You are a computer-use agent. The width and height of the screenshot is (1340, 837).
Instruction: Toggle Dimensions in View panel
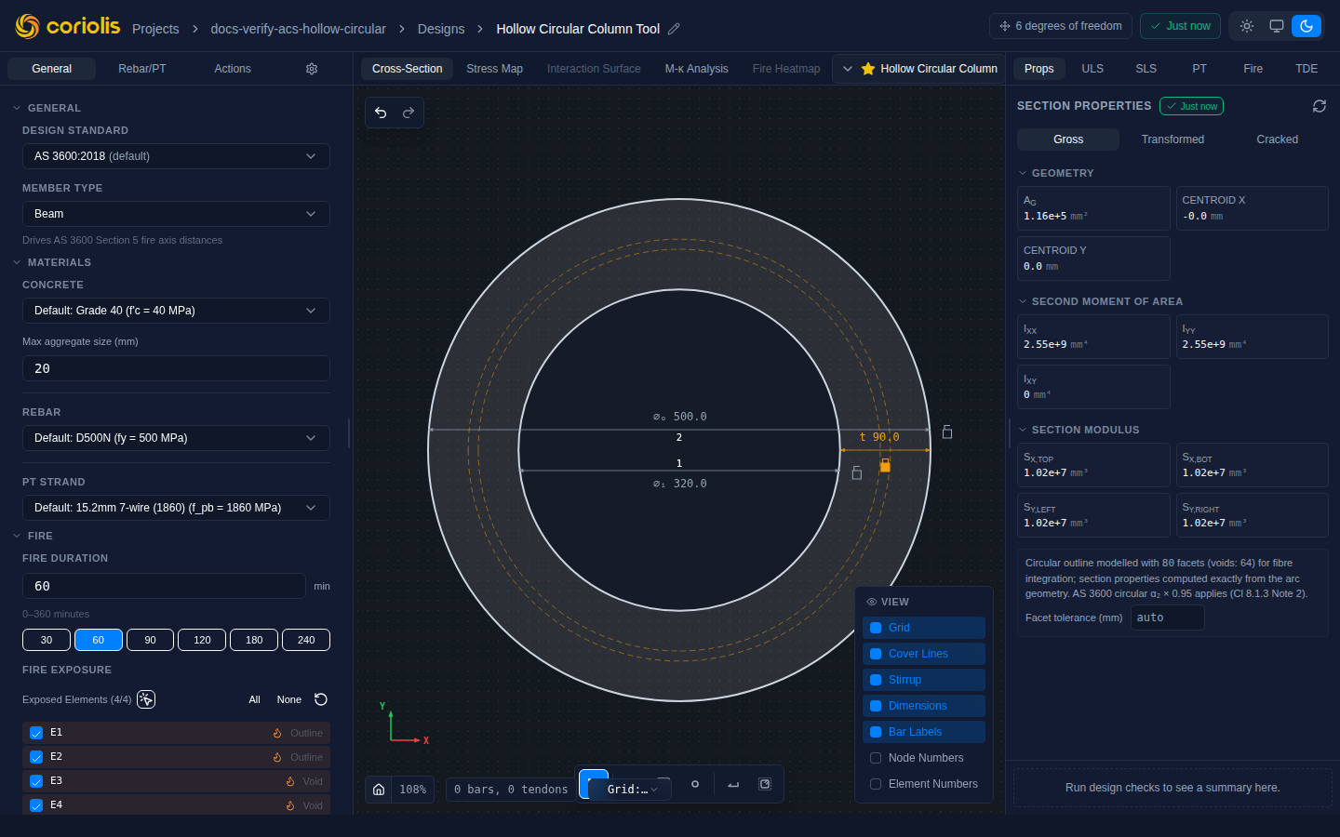click(x=924, y=706)
